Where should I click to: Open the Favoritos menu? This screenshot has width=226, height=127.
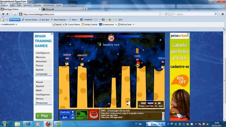[37, 5]
